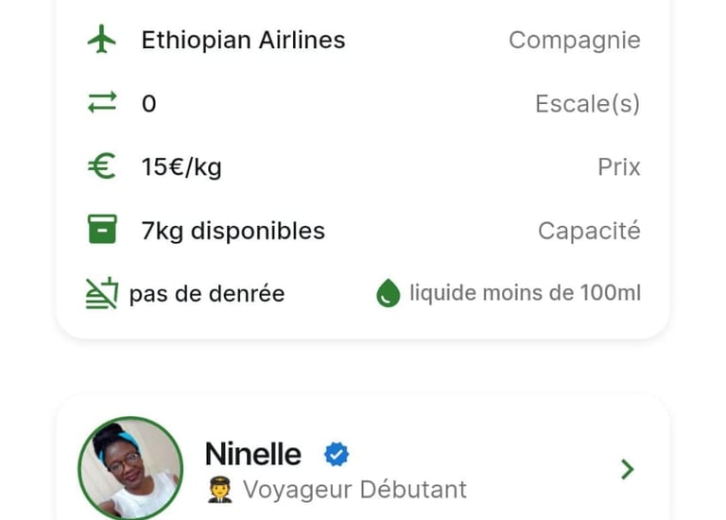This screenshot has height=520, width=726.
Task: Tap the pas de denrée label
Action: pyautogui.click(x=206, y=294)
